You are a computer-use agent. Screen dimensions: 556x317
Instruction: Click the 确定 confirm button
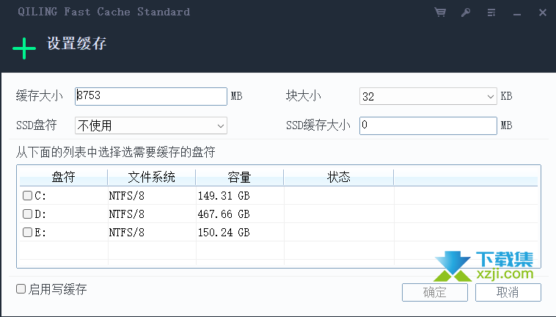coord(435,293)
